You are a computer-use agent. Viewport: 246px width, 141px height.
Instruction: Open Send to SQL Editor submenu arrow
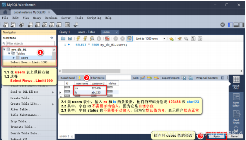tap(53, 92)
